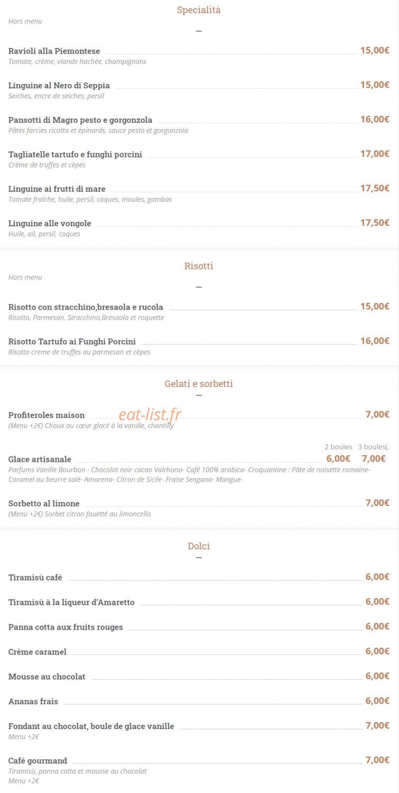Click Linguine alle vongole item
The height and width of the screenshot is (793, 399).
(50, 223)
